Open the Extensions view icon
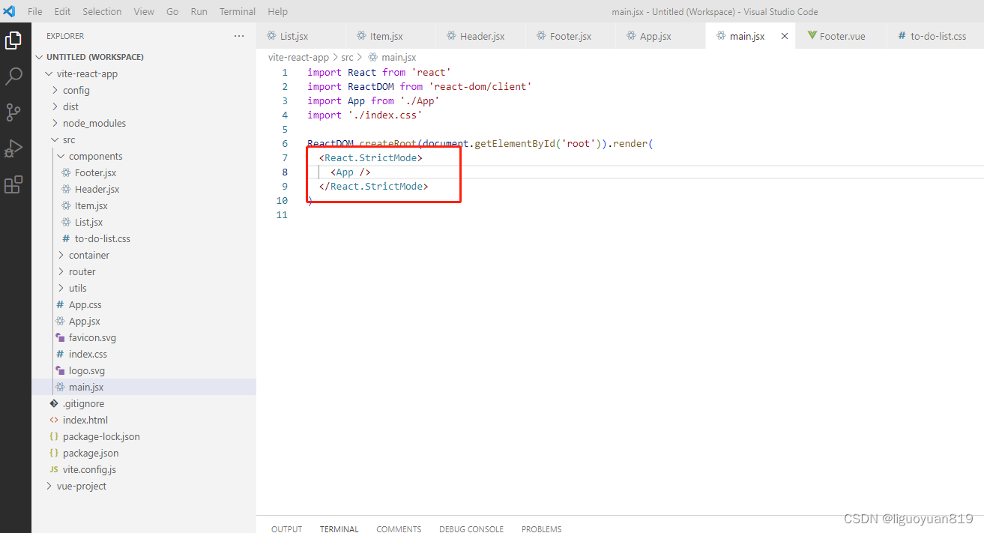984x533 pixels. [13, 184]
